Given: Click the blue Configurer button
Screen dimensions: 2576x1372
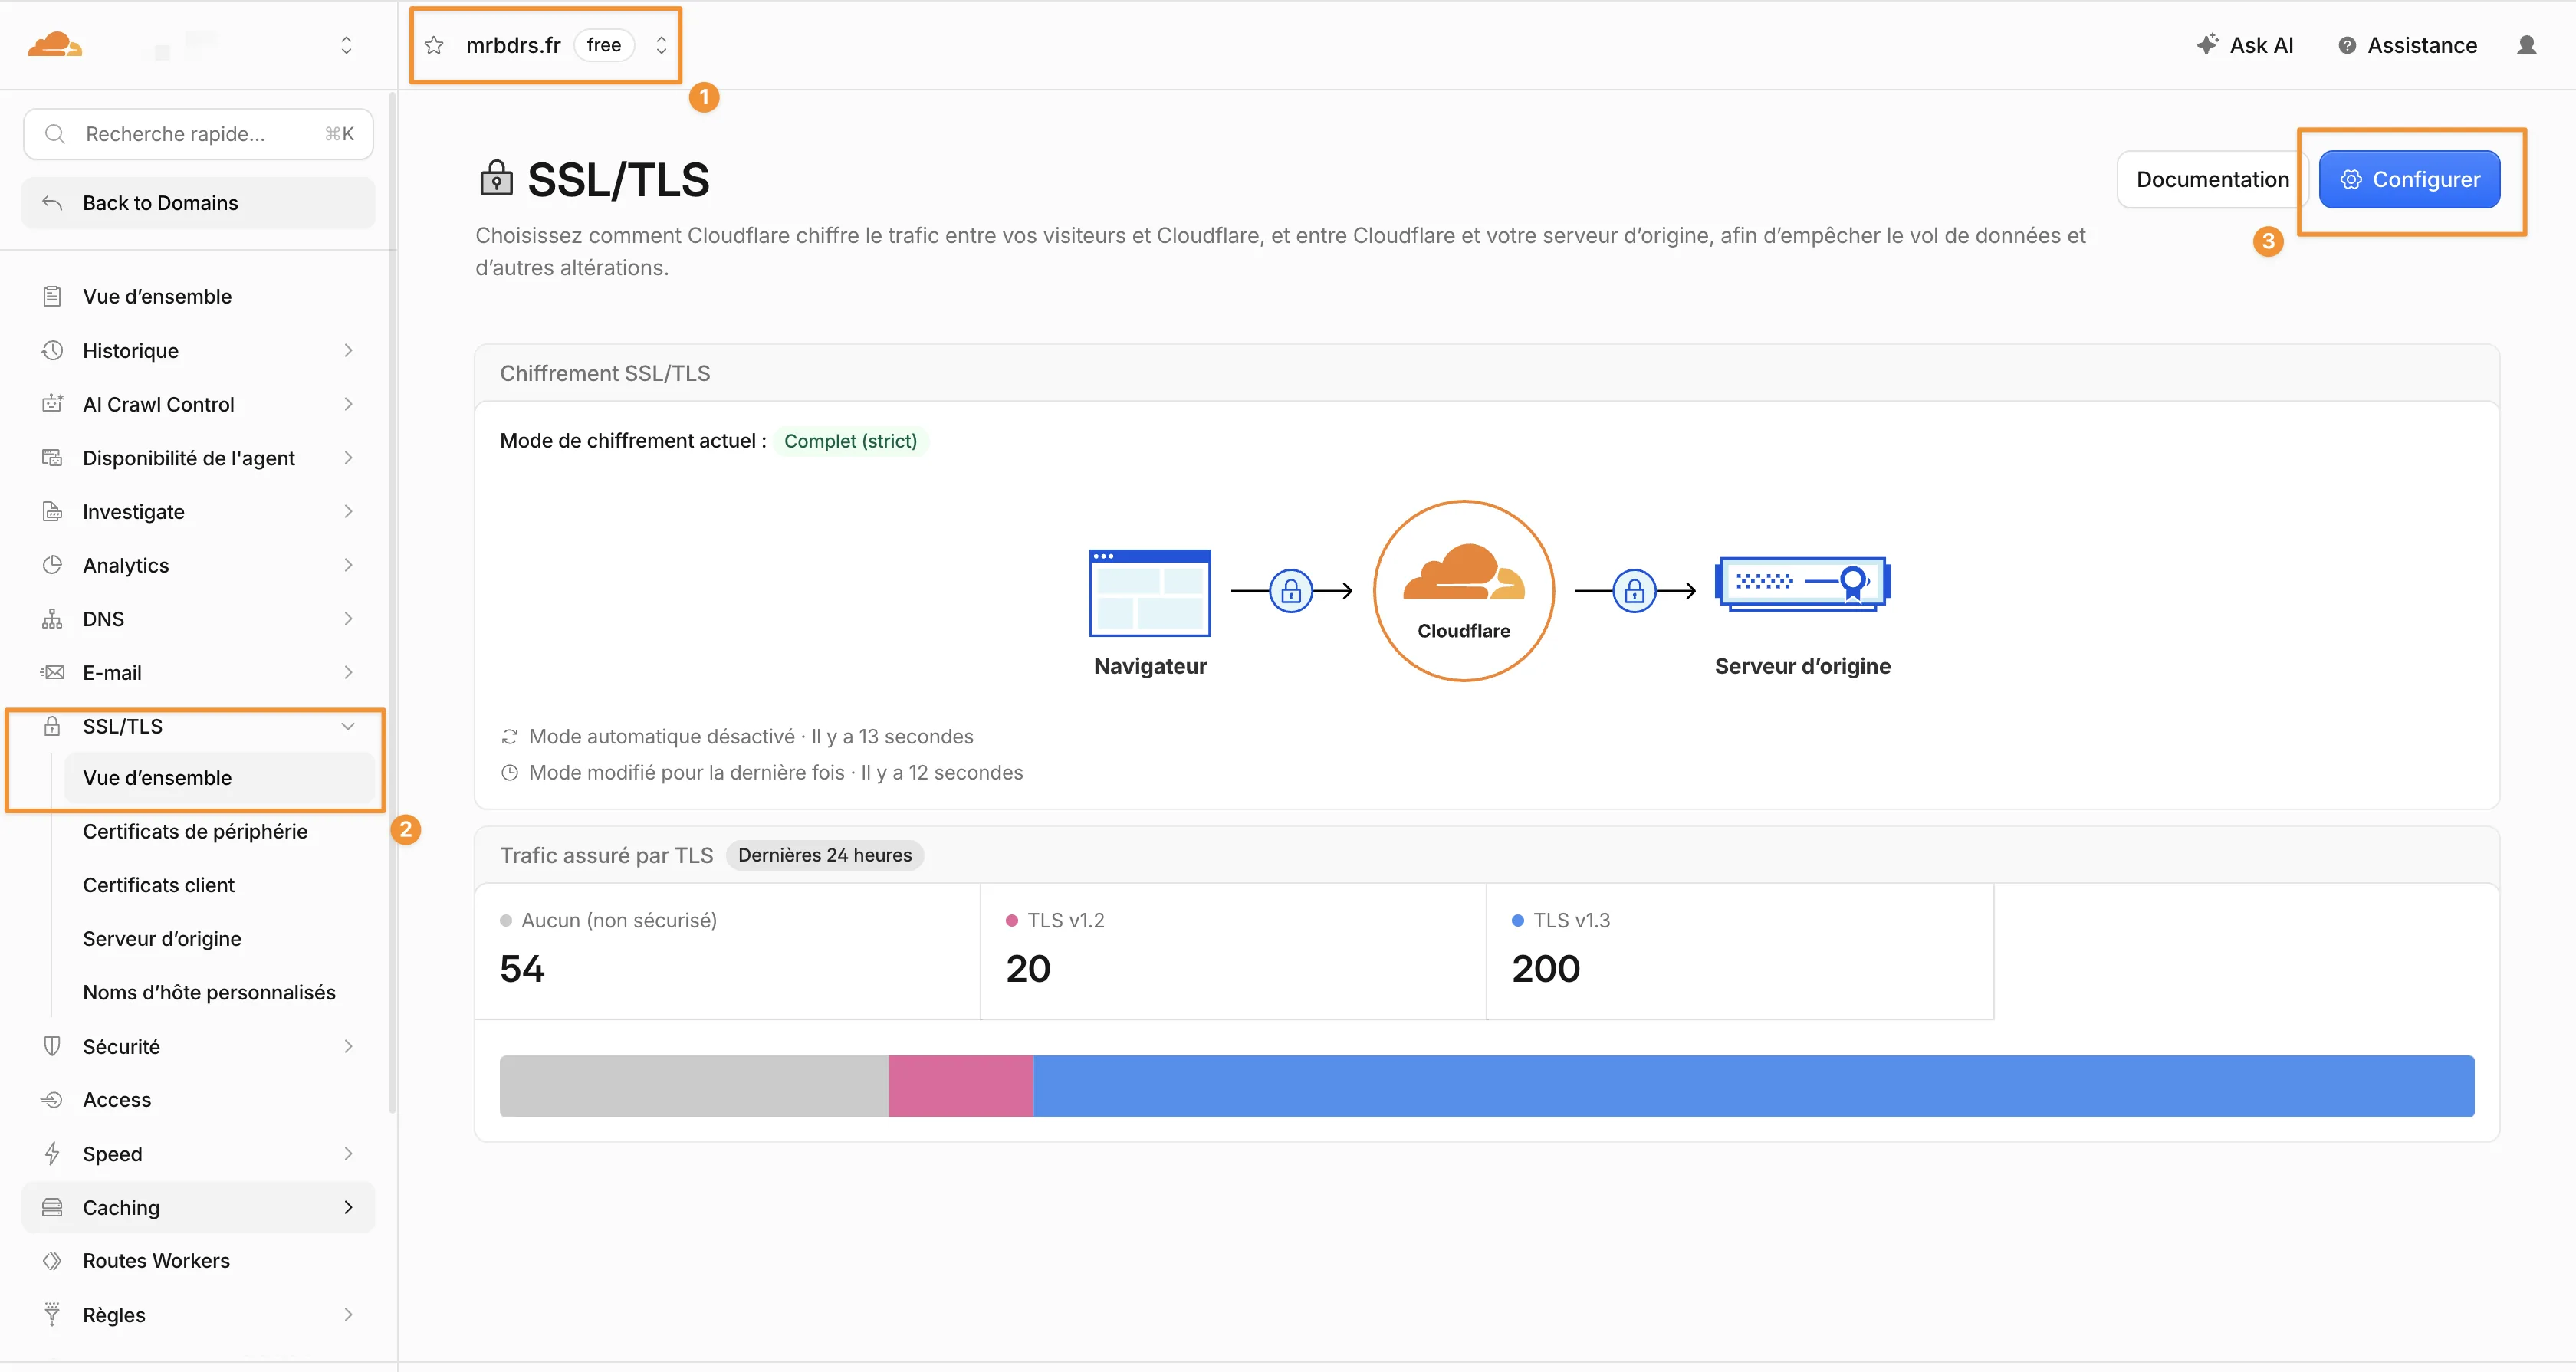Looking at the screenshot, I should pos(2409,180).
